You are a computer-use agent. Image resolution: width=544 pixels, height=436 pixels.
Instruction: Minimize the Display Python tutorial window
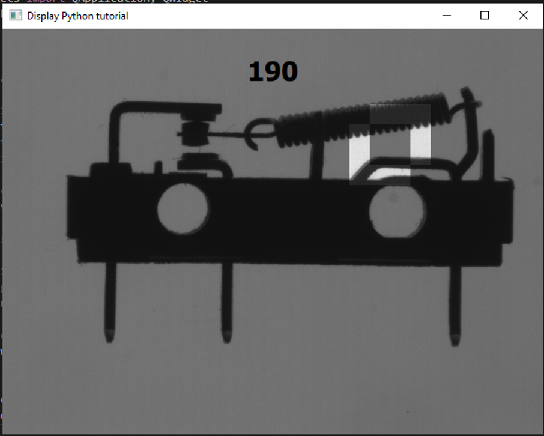[x=447, y=16]
